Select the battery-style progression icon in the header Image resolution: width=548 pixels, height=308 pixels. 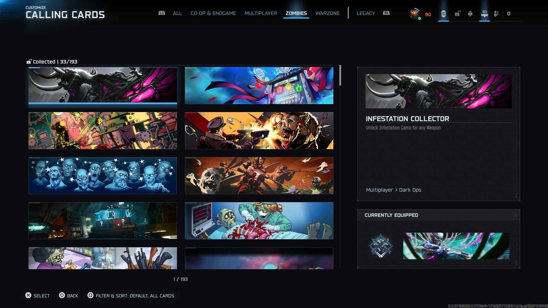coord(444,13)
